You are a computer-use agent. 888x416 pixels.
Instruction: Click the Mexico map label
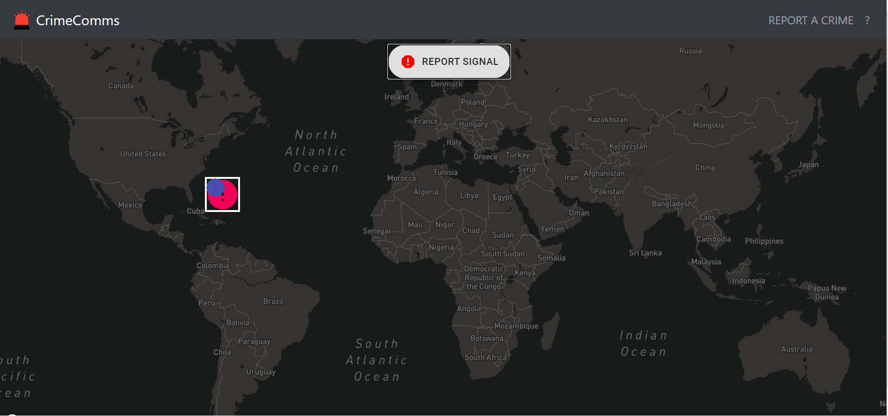(x=130, y=204)
